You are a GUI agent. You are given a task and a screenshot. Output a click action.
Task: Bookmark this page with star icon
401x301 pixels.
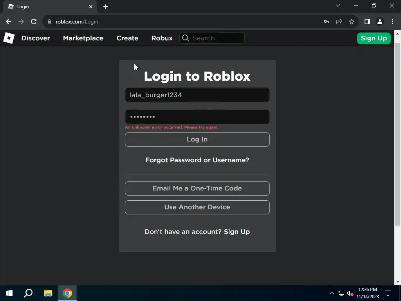352,22
